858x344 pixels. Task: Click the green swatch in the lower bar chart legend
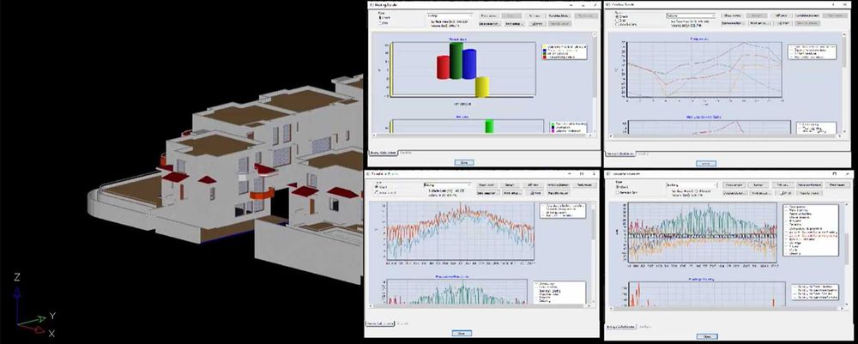pyautogui.click(x=553, y=124)
